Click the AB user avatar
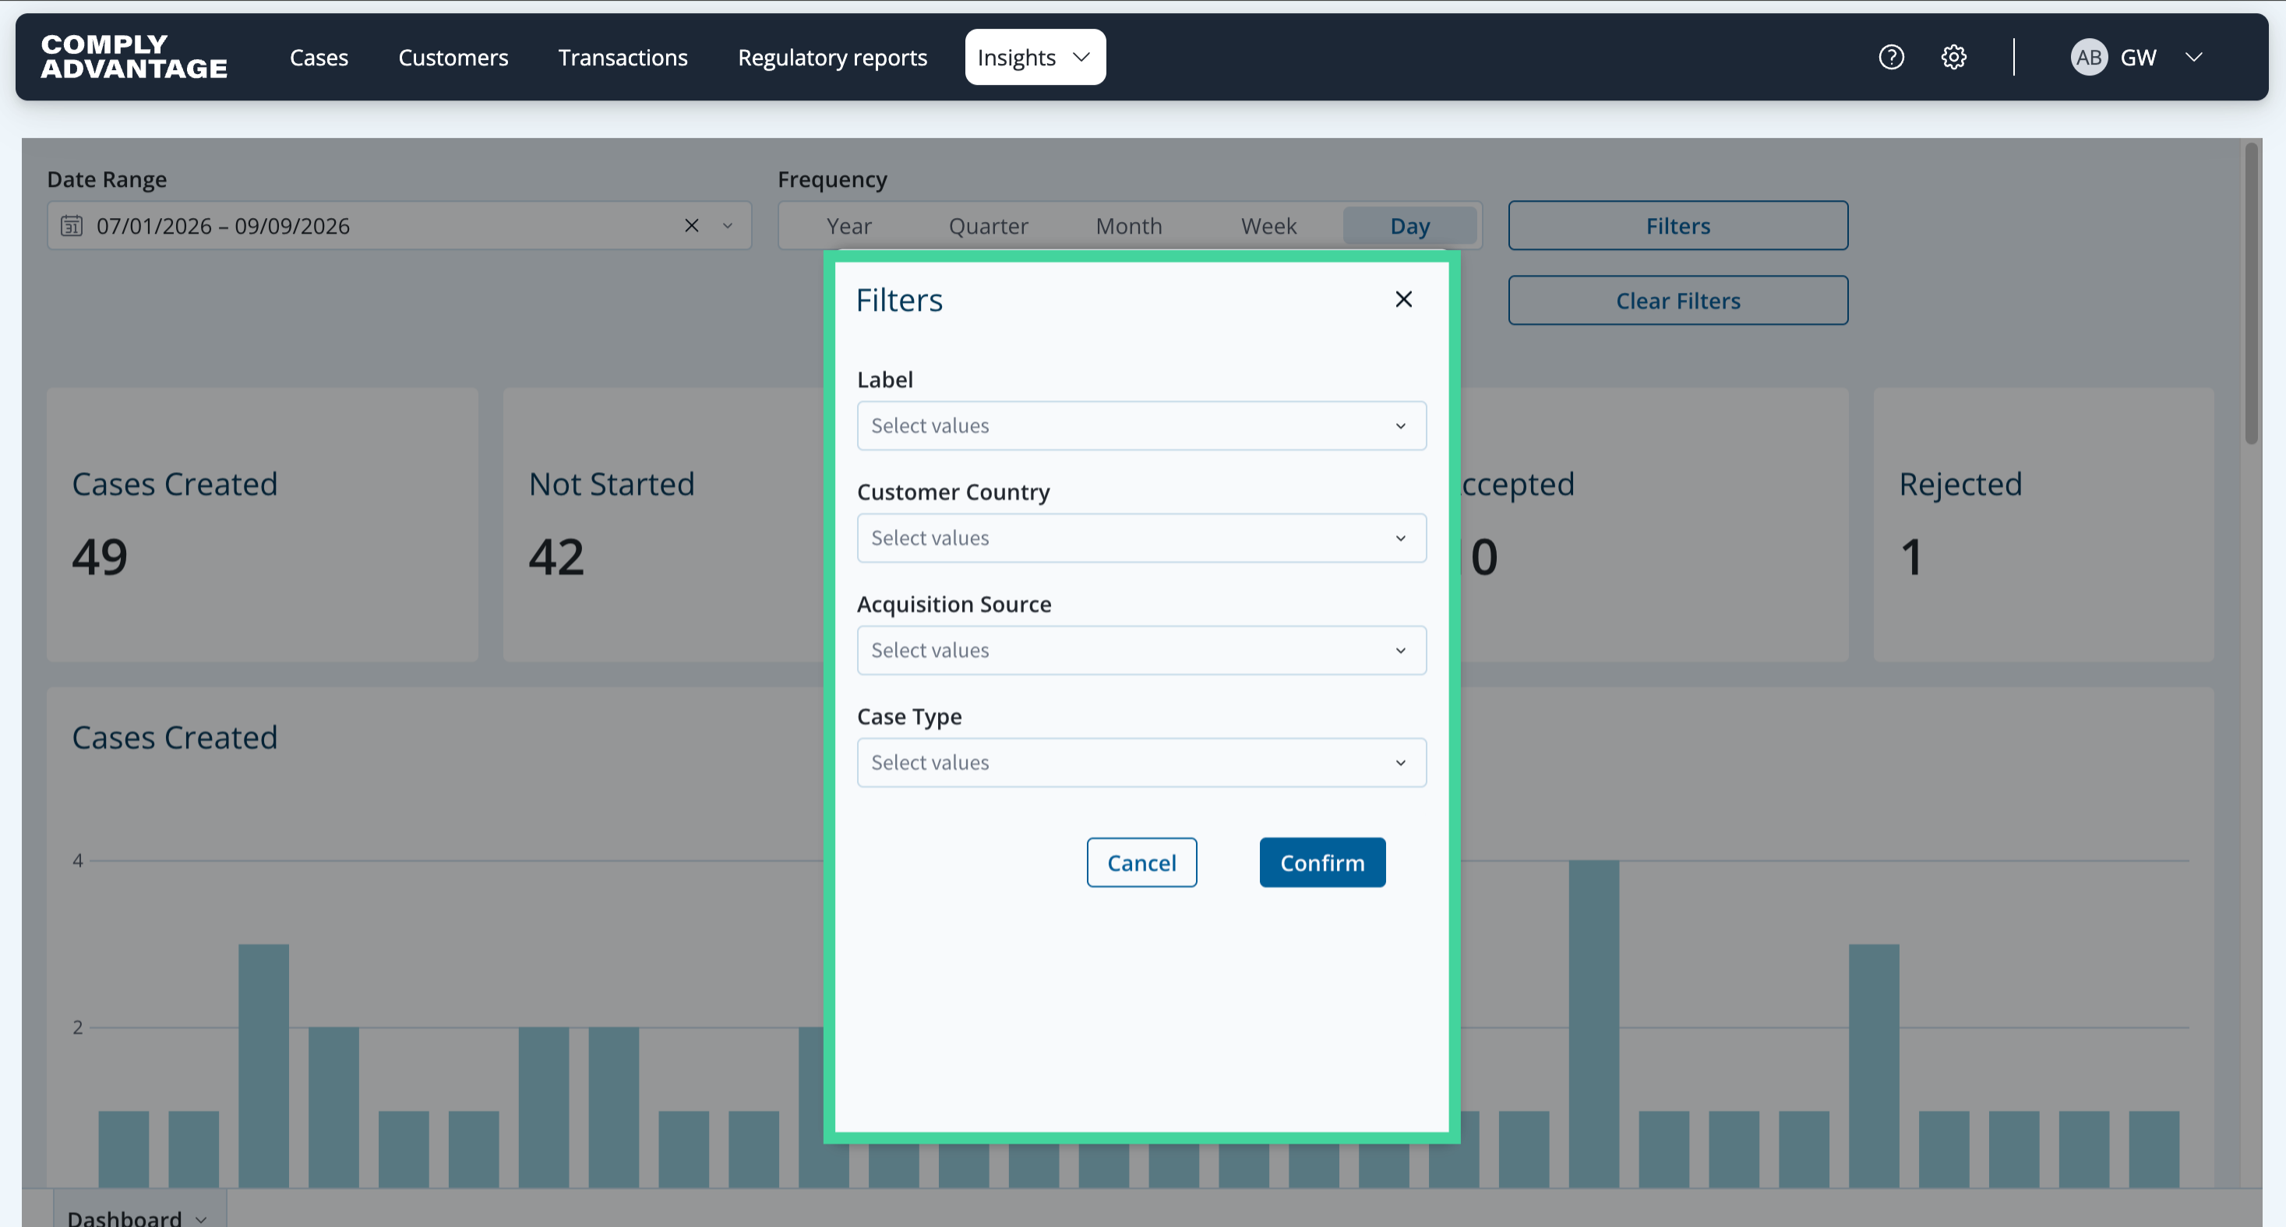Screen dimensions: 2286x1227 (x=2088, y=57)
